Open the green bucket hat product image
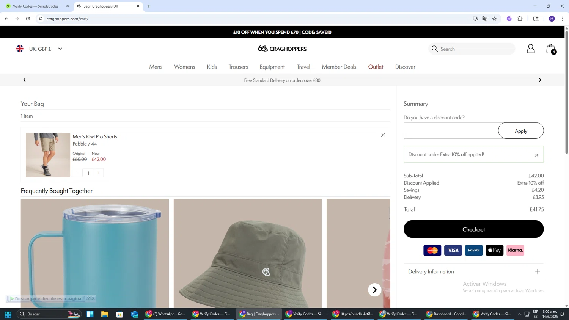The image size is (569, 320). tap(248, 254)
